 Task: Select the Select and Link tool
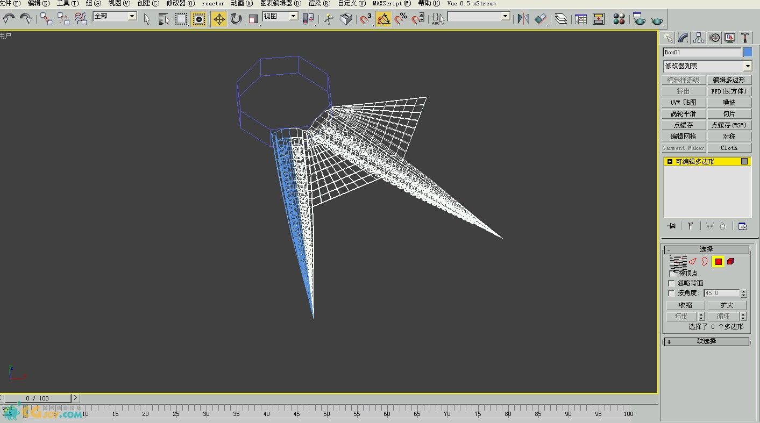[x=46, y=19]
